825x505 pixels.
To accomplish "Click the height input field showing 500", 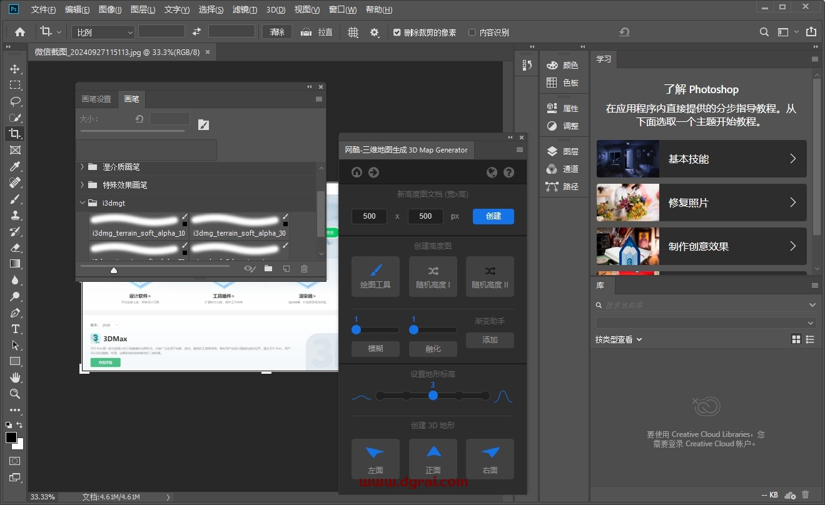I will pos(425,216).
